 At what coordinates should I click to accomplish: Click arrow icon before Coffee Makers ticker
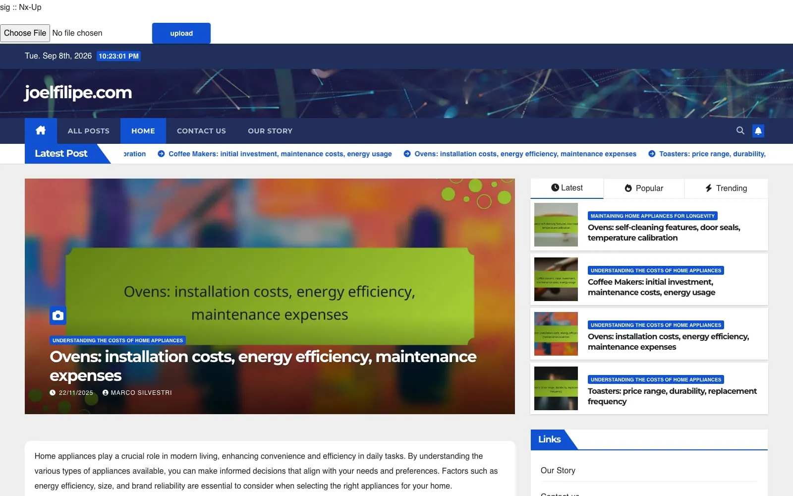(x=161, y=154)
